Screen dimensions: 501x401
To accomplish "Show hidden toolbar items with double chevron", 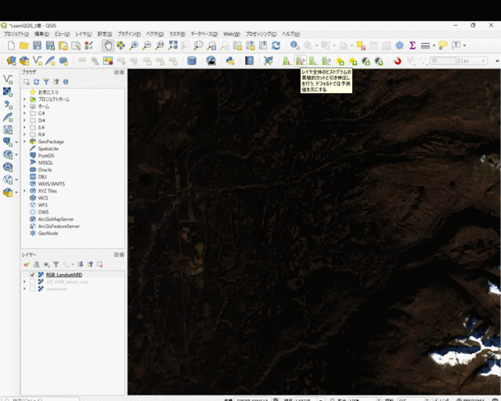I will pyautogui.click(x=497, y=60).
